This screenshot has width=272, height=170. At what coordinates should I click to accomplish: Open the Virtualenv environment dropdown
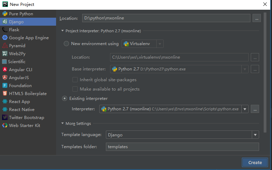pos(160,44)
